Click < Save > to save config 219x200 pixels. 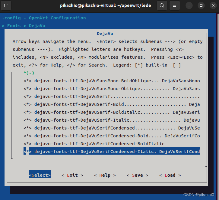[138, 175]
